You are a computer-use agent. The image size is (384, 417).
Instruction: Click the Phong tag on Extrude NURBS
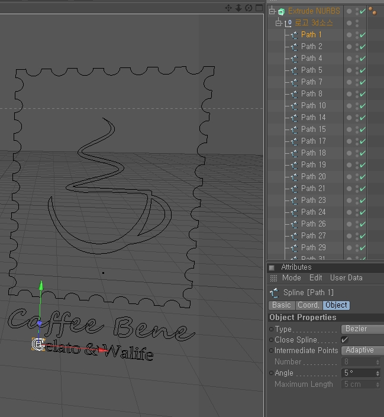click(373, 11)
